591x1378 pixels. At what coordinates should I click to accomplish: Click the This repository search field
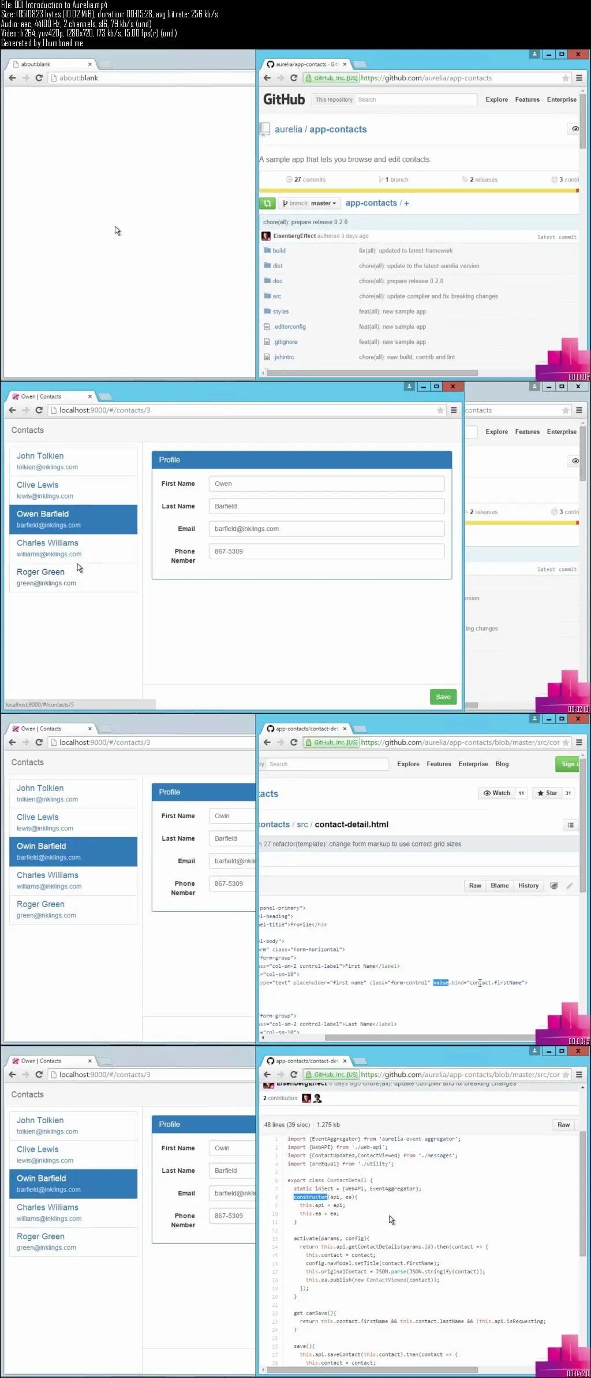(x=394, y=100)
